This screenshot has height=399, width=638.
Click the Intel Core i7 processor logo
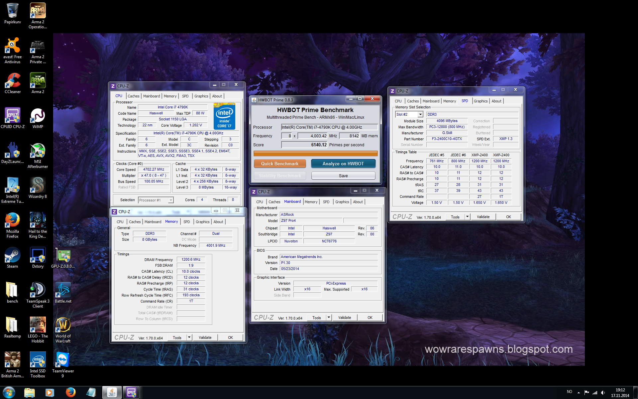224,116
